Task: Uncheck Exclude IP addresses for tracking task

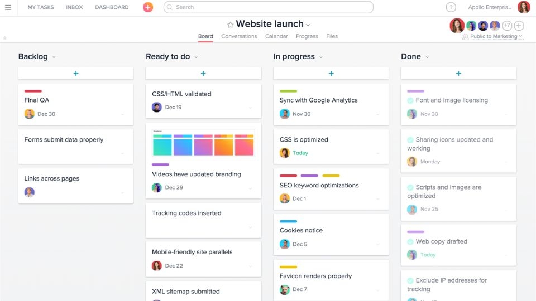Action: point(410,280)
